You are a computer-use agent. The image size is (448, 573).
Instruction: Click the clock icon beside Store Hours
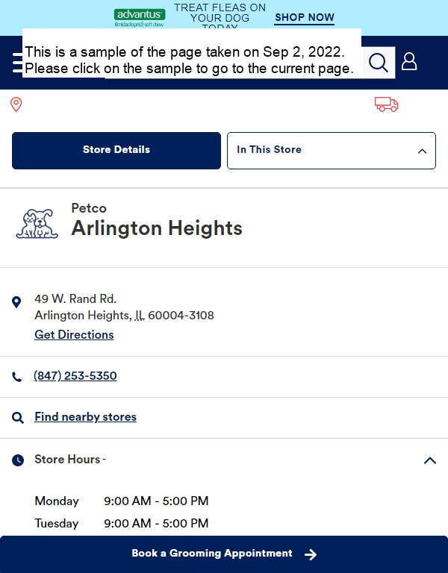point(18,460)
